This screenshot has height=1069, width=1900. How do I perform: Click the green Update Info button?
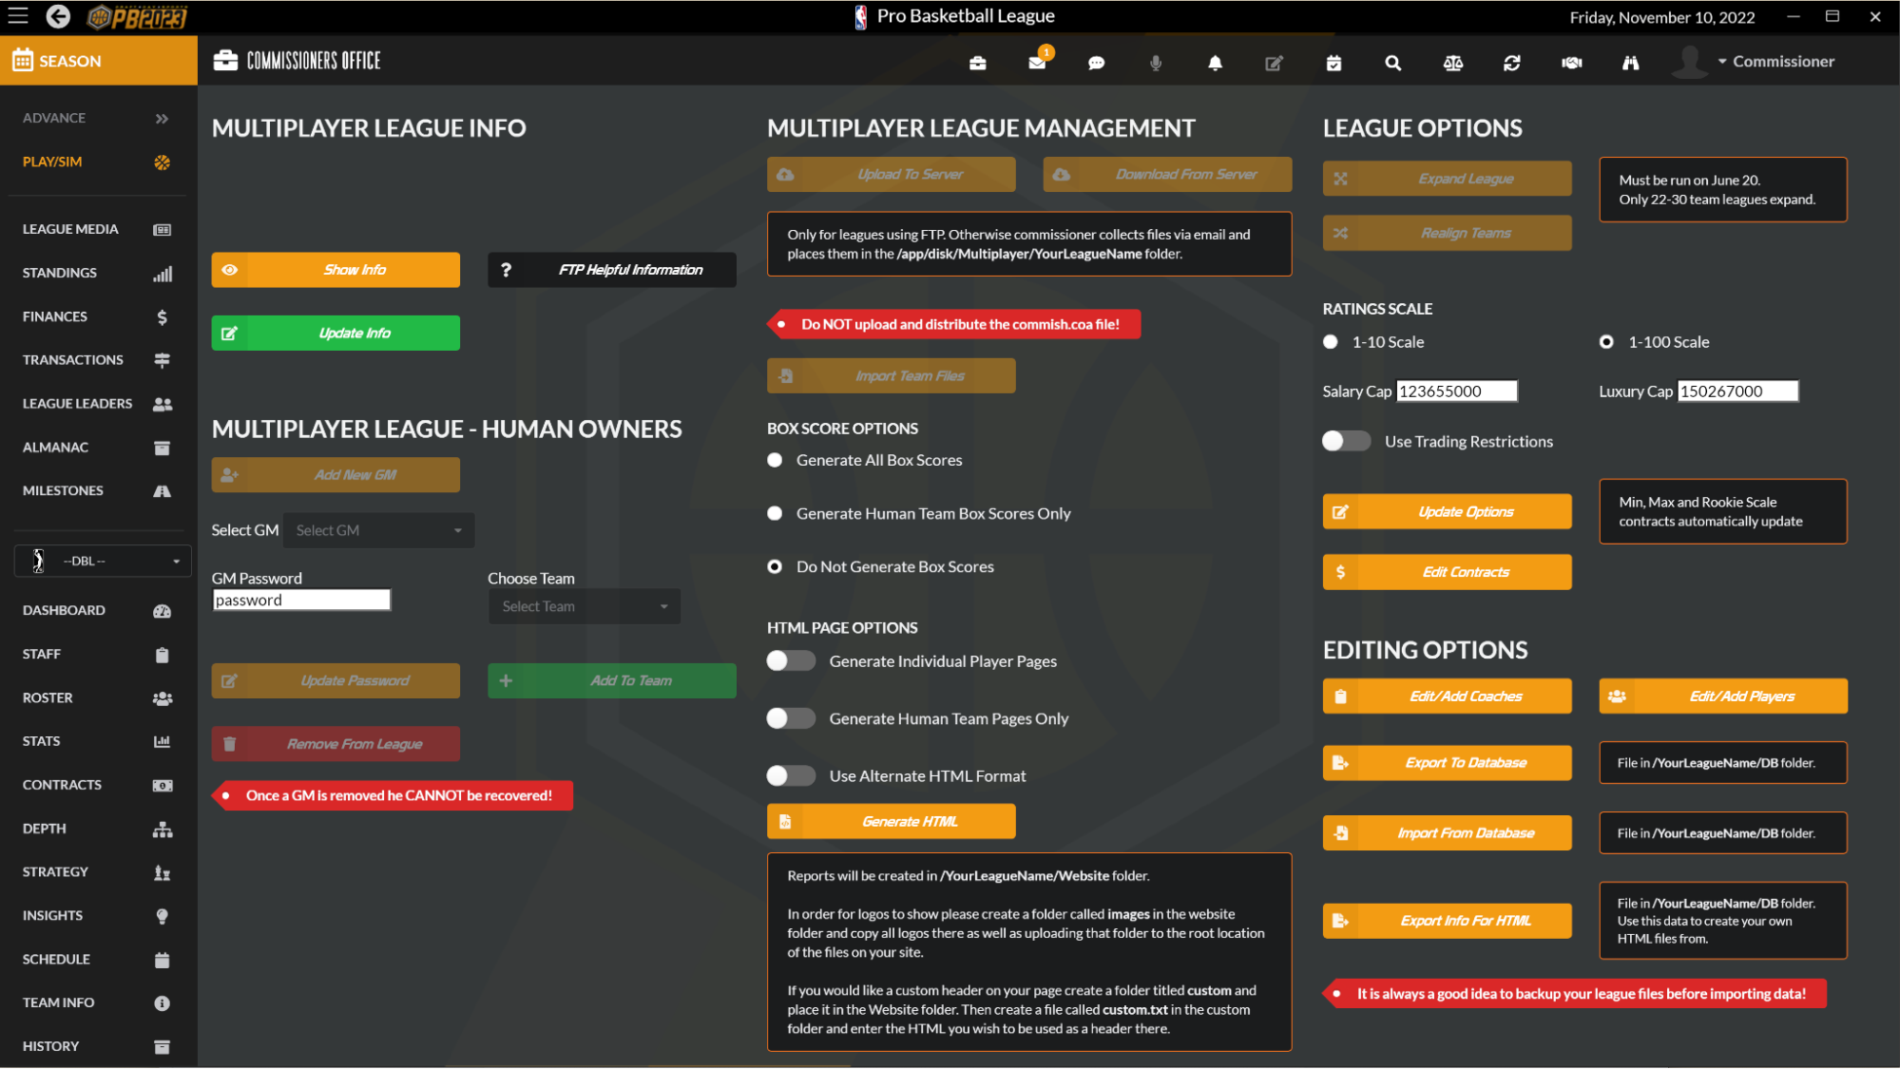pos(336,333)
